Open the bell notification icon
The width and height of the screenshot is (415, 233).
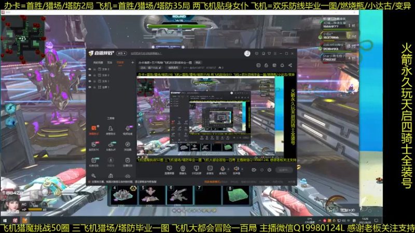pos(282,65)
